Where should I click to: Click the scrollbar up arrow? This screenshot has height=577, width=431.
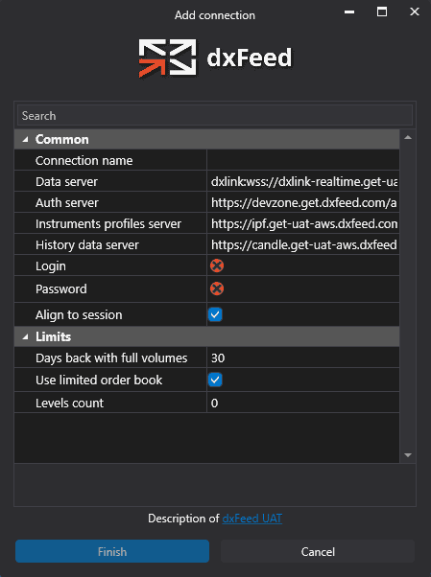click(x=408, y=137)
